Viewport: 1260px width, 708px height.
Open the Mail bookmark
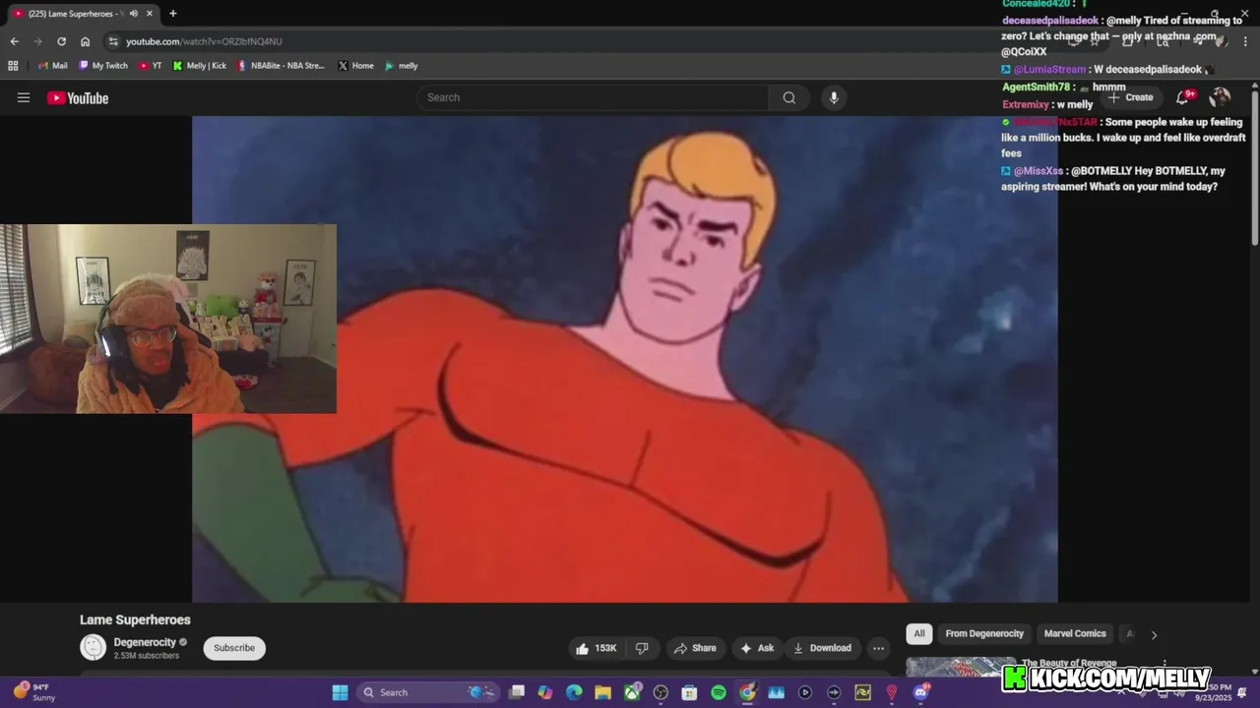[x=52, y=66]
